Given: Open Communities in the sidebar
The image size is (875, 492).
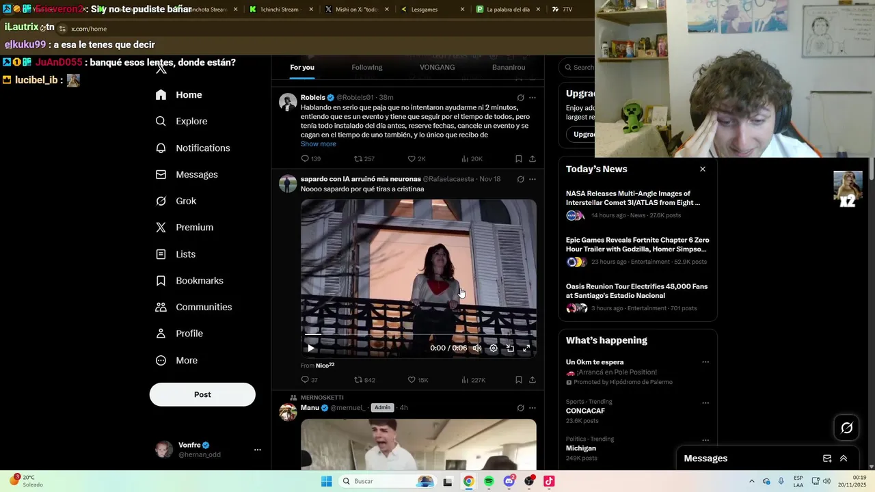Looking at the screenshot, I should [x=193, y=307].
